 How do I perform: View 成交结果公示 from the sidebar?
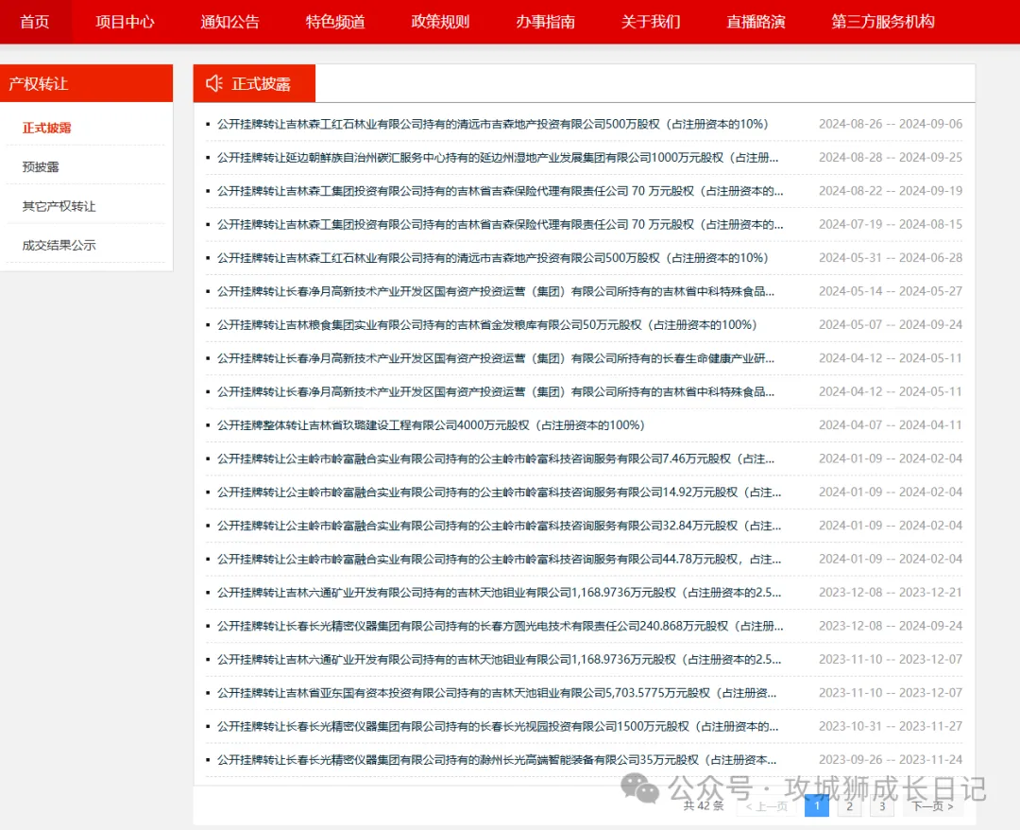click(59, 246)
